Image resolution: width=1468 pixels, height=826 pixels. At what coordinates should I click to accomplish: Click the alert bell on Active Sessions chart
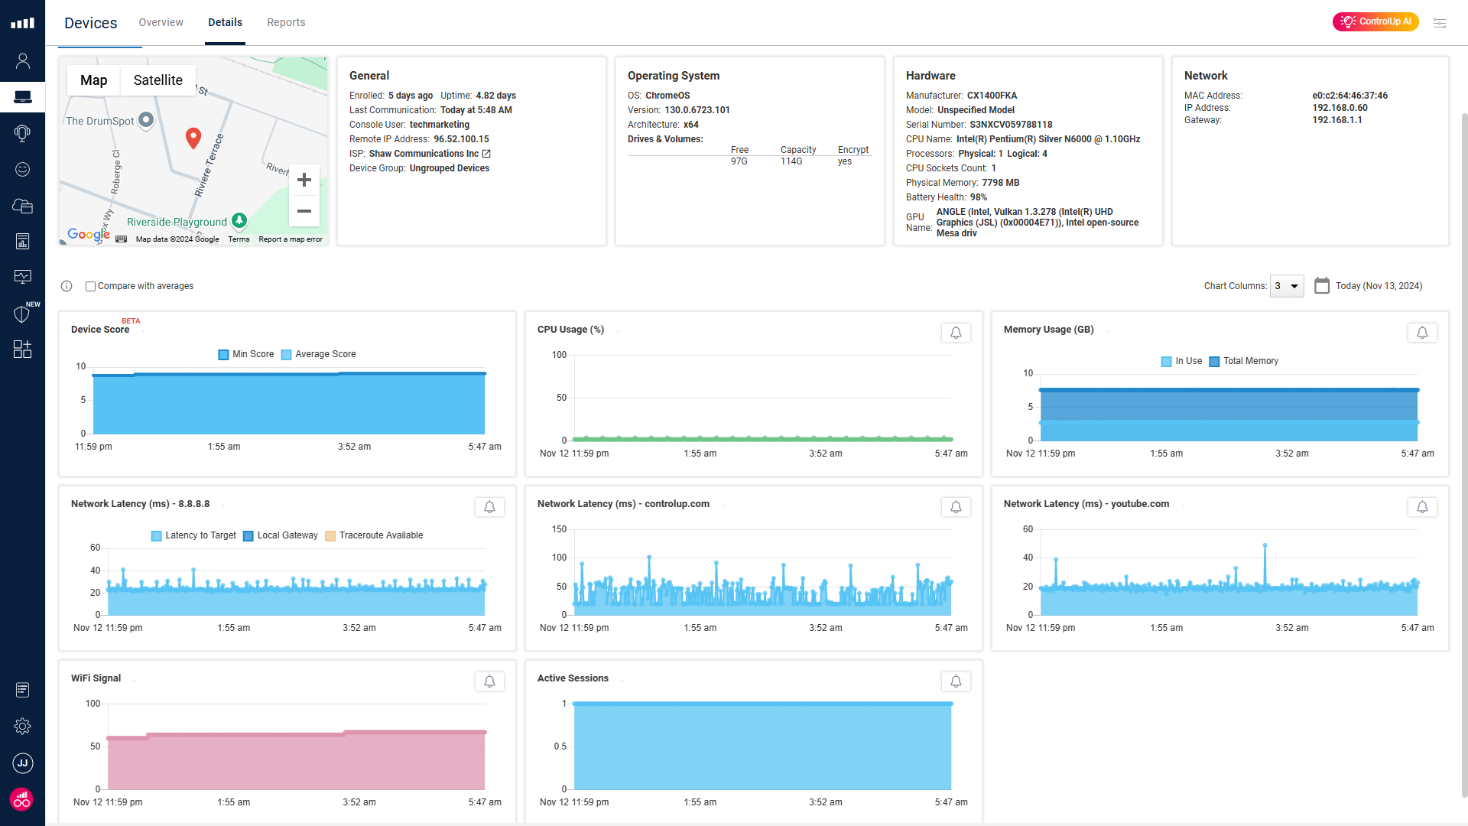[956, 681]
